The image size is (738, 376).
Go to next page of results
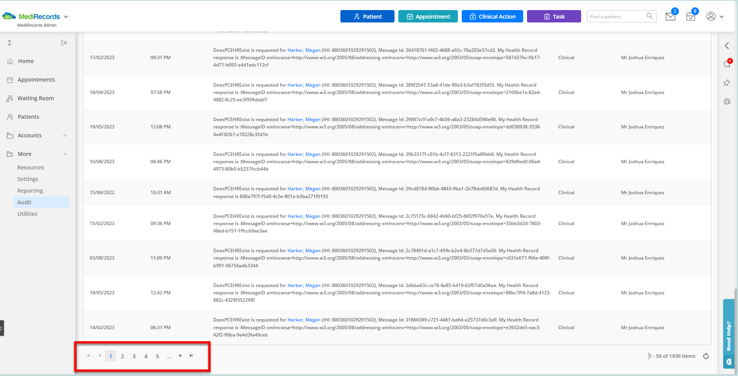[180, 356]
